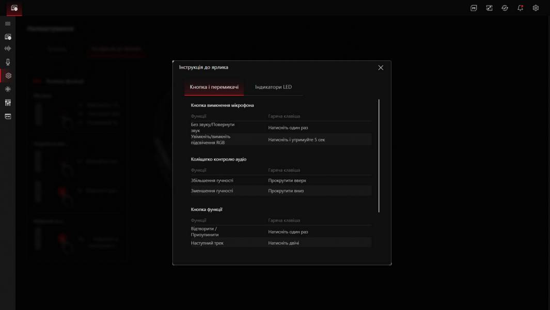Click the Прокрутити вниз cell
Viewport: 550px width, 310px height.
pyautogui.click(x=286, y=191)
